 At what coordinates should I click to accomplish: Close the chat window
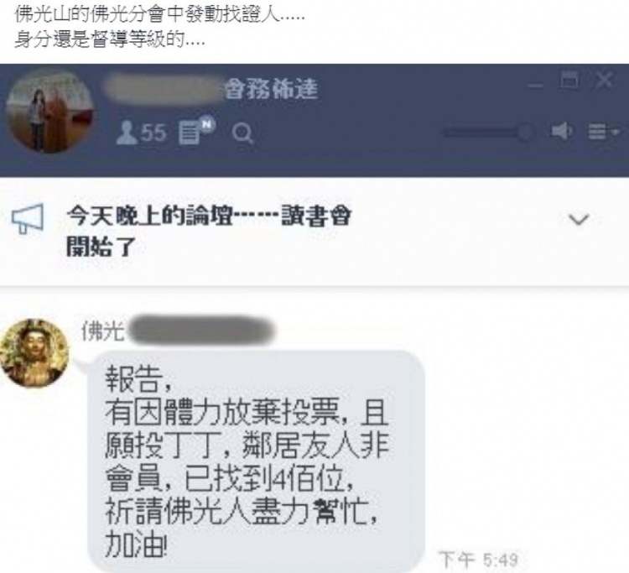coord(604,81)
